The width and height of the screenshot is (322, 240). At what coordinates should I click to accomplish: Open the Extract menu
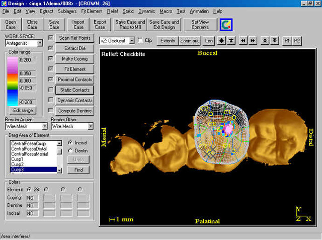pos(46,11)
